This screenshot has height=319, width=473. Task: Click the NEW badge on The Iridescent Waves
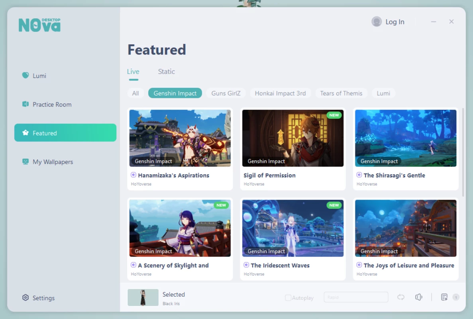334,205
